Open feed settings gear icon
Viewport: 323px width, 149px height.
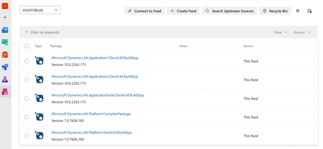[298, 11]
